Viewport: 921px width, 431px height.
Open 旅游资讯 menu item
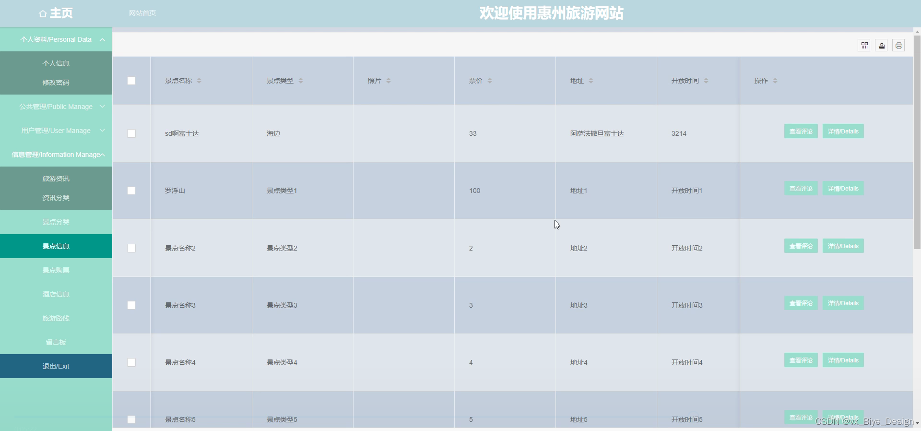(56, 179)
